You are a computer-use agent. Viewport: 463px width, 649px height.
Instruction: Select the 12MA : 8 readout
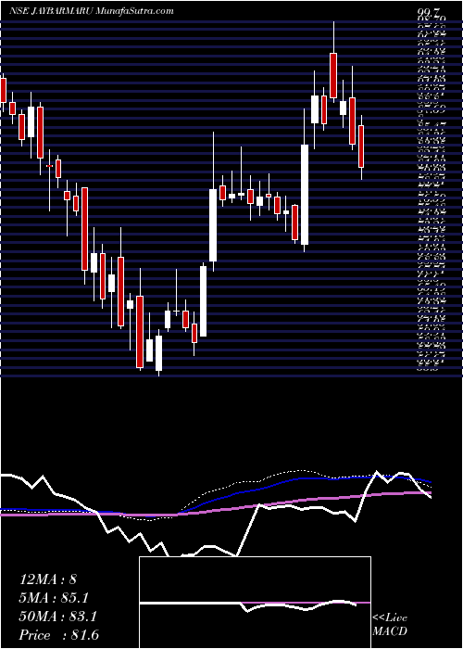pos(47,579)
